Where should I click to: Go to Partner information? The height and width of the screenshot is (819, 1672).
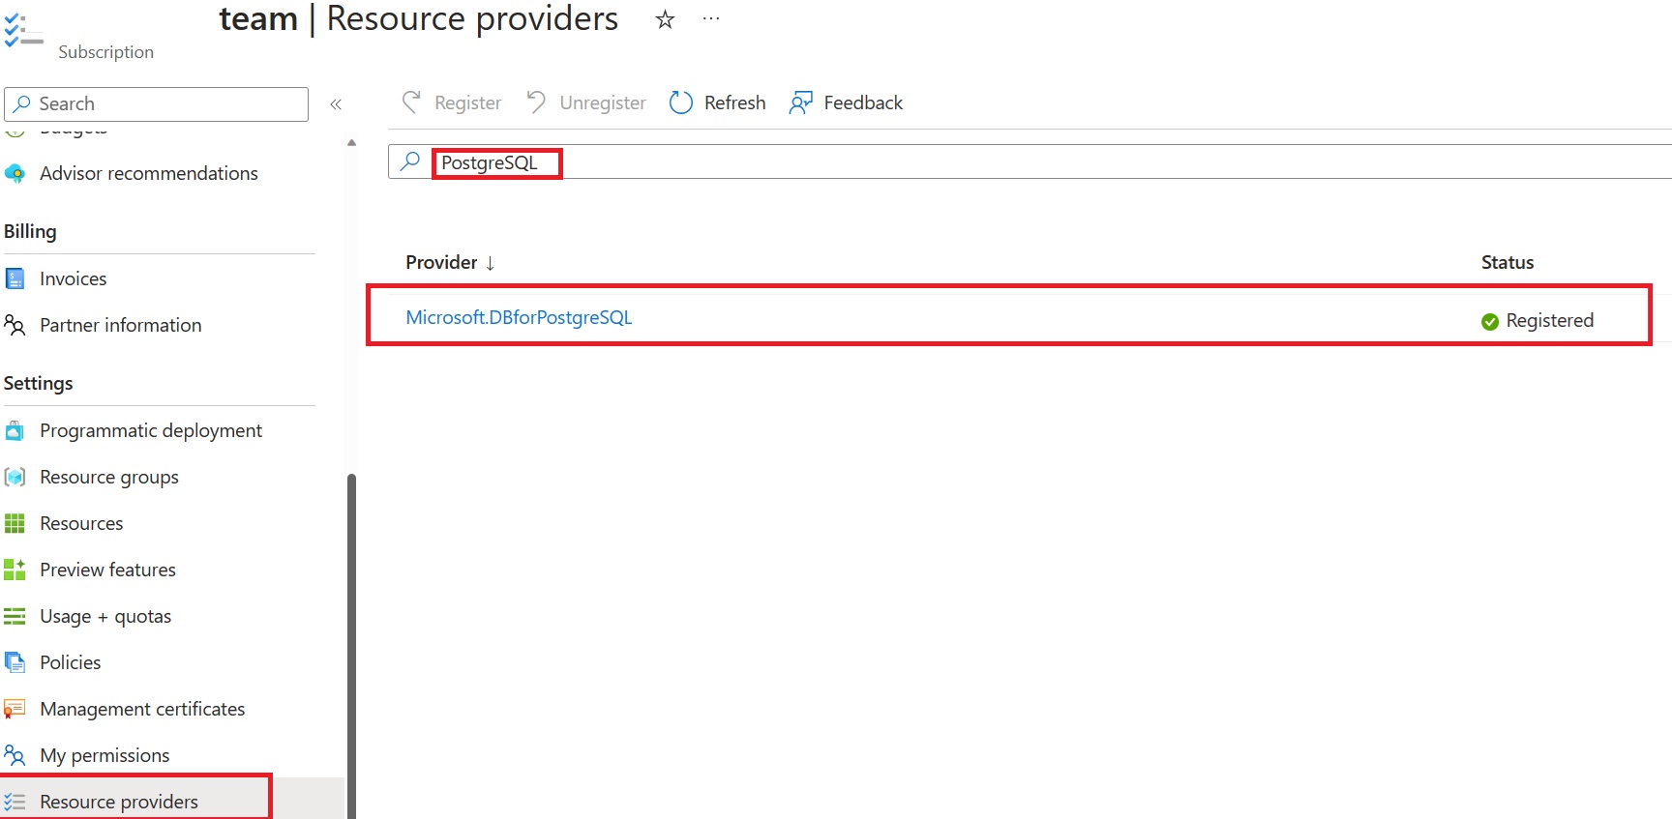[x=121, y=326]
